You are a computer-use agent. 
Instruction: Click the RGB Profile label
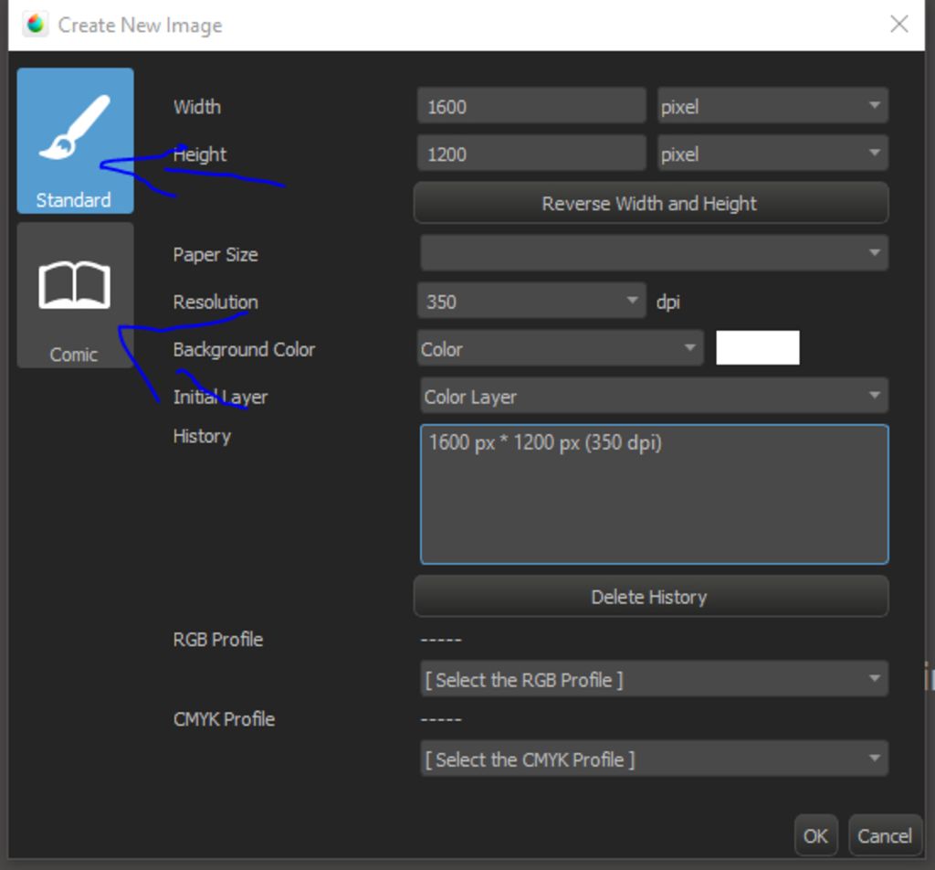coord(217,639)
